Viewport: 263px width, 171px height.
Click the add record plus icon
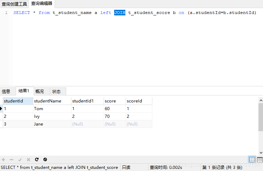[4, 159]
